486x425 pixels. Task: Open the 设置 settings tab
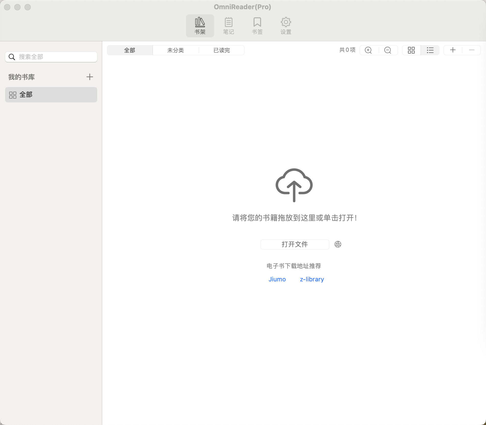tap(286, 26)
